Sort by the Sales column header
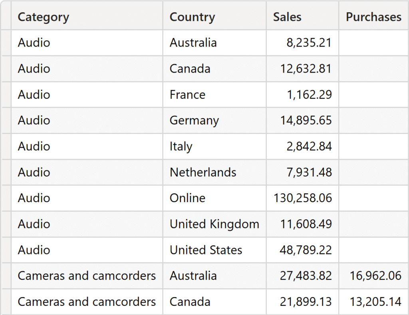 [x=287, y=17]
